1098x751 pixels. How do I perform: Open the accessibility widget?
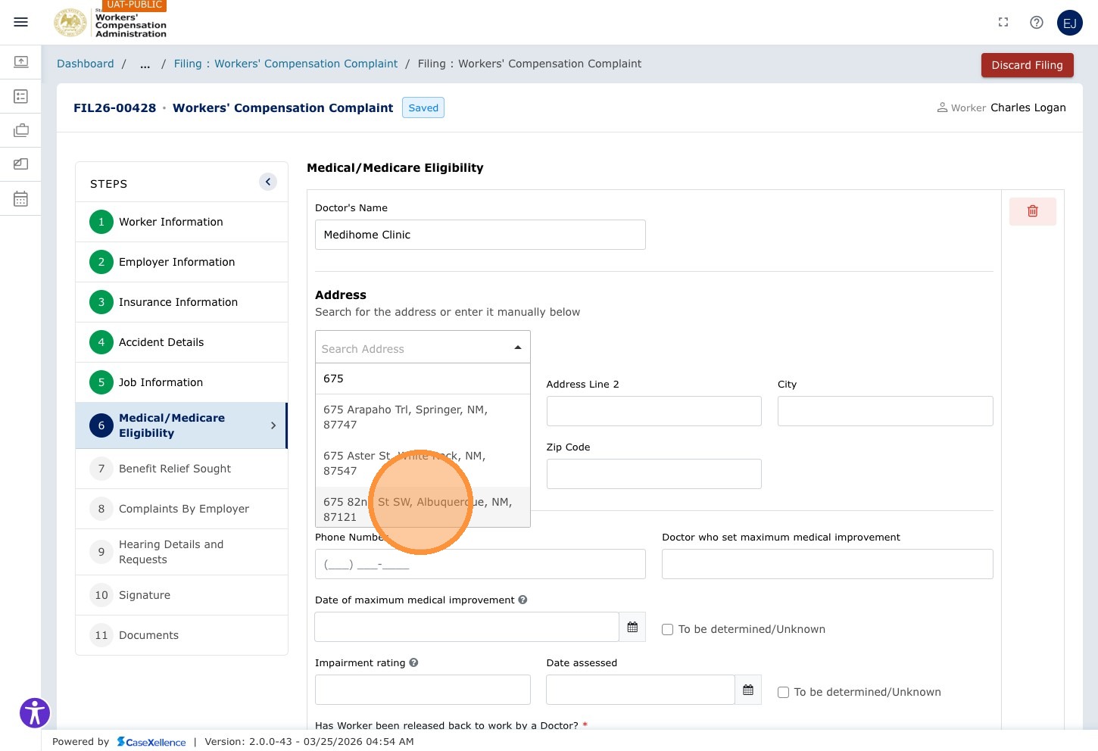coord(35,712)
